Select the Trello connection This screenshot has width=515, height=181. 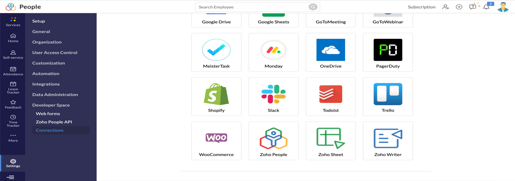388,96
